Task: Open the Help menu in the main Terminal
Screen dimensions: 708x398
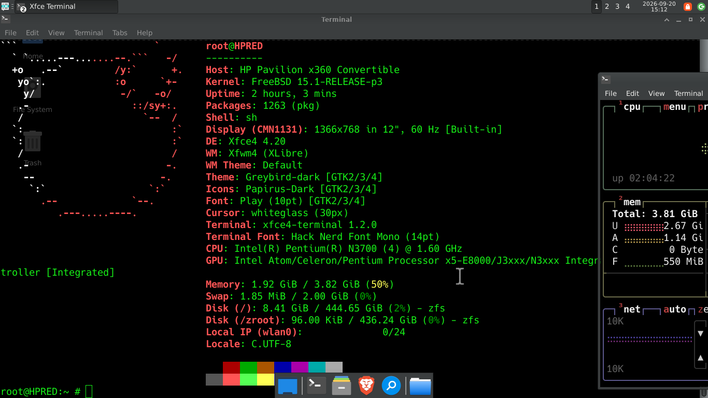Action: [145, 33]
